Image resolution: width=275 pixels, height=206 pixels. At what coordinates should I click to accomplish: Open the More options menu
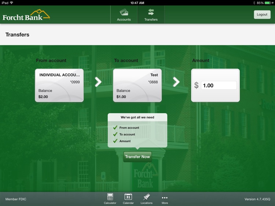point(165,199)
